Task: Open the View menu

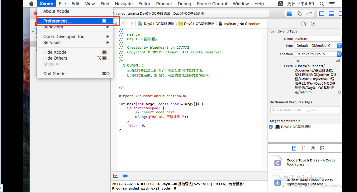Action: pyautogui.click(x=90, y=4)
